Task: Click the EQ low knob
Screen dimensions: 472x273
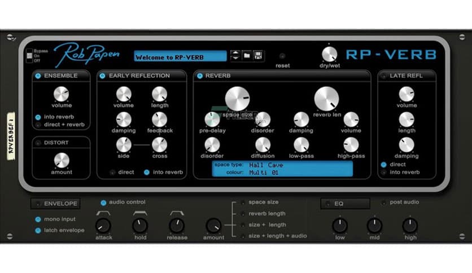Action: click(340, 226)
